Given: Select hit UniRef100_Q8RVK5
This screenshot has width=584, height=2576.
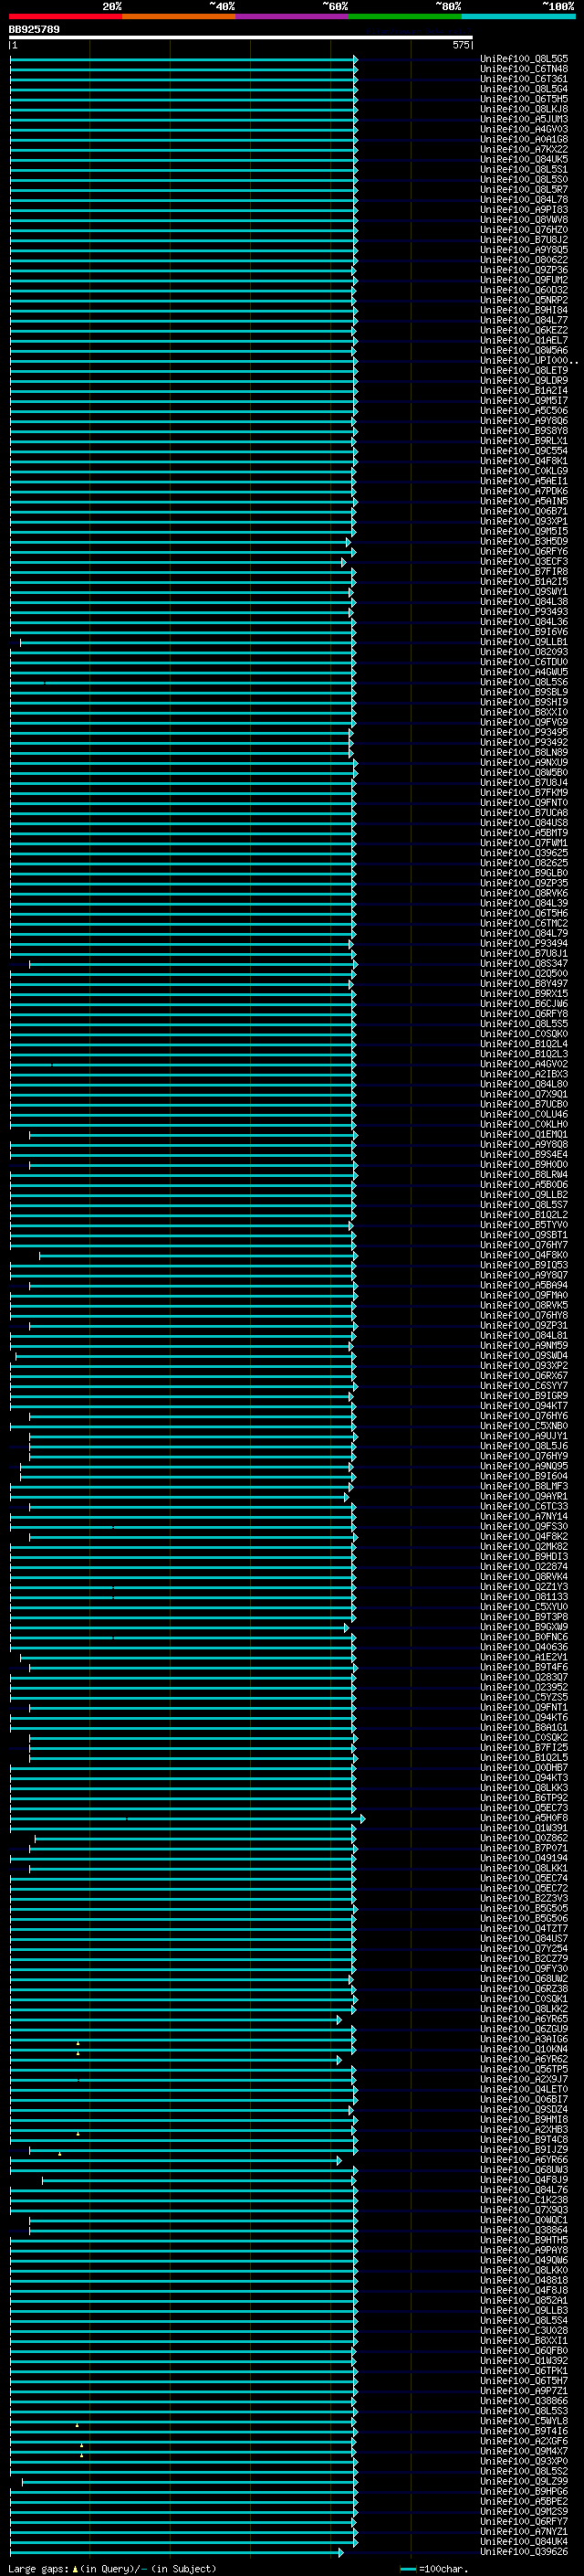Looking at the screenshot, I should pyautogui.click(x=524, y=1305).
